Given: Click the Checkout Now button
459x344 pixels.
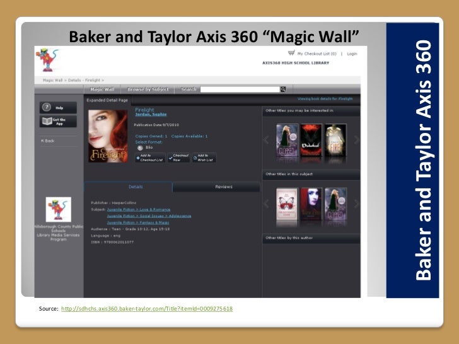Looking at the screenshot, I should [178, 158].
